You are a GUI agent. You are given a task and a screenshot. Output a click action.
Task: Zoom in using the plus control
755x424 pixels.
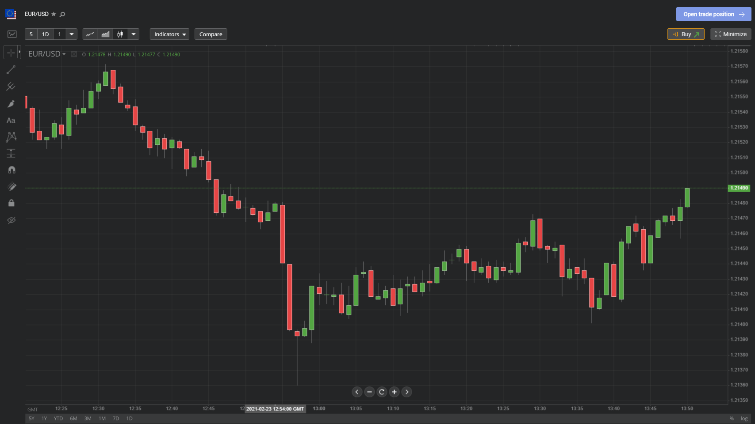tap(394, 392)
